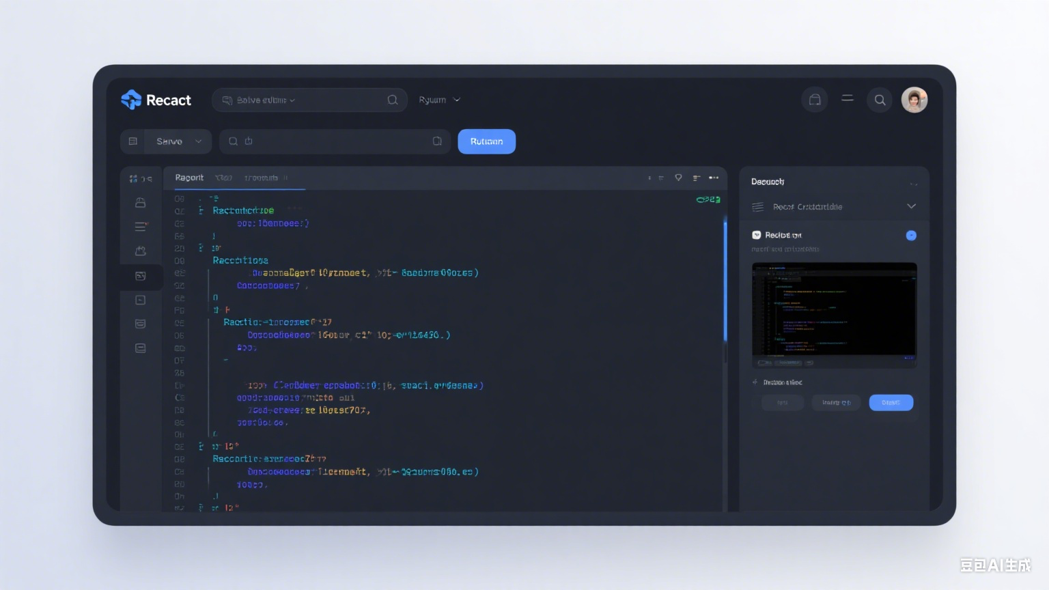Click the small blue button in the right panel

coord(891,403)
